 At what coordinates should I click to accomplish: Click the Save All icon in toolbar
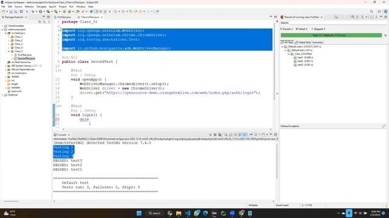pos(16,12)
